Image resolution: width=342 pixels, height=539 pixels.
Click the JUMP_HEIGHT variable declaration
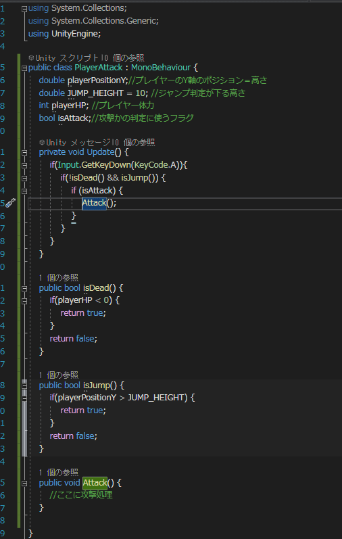pos(95,93)
